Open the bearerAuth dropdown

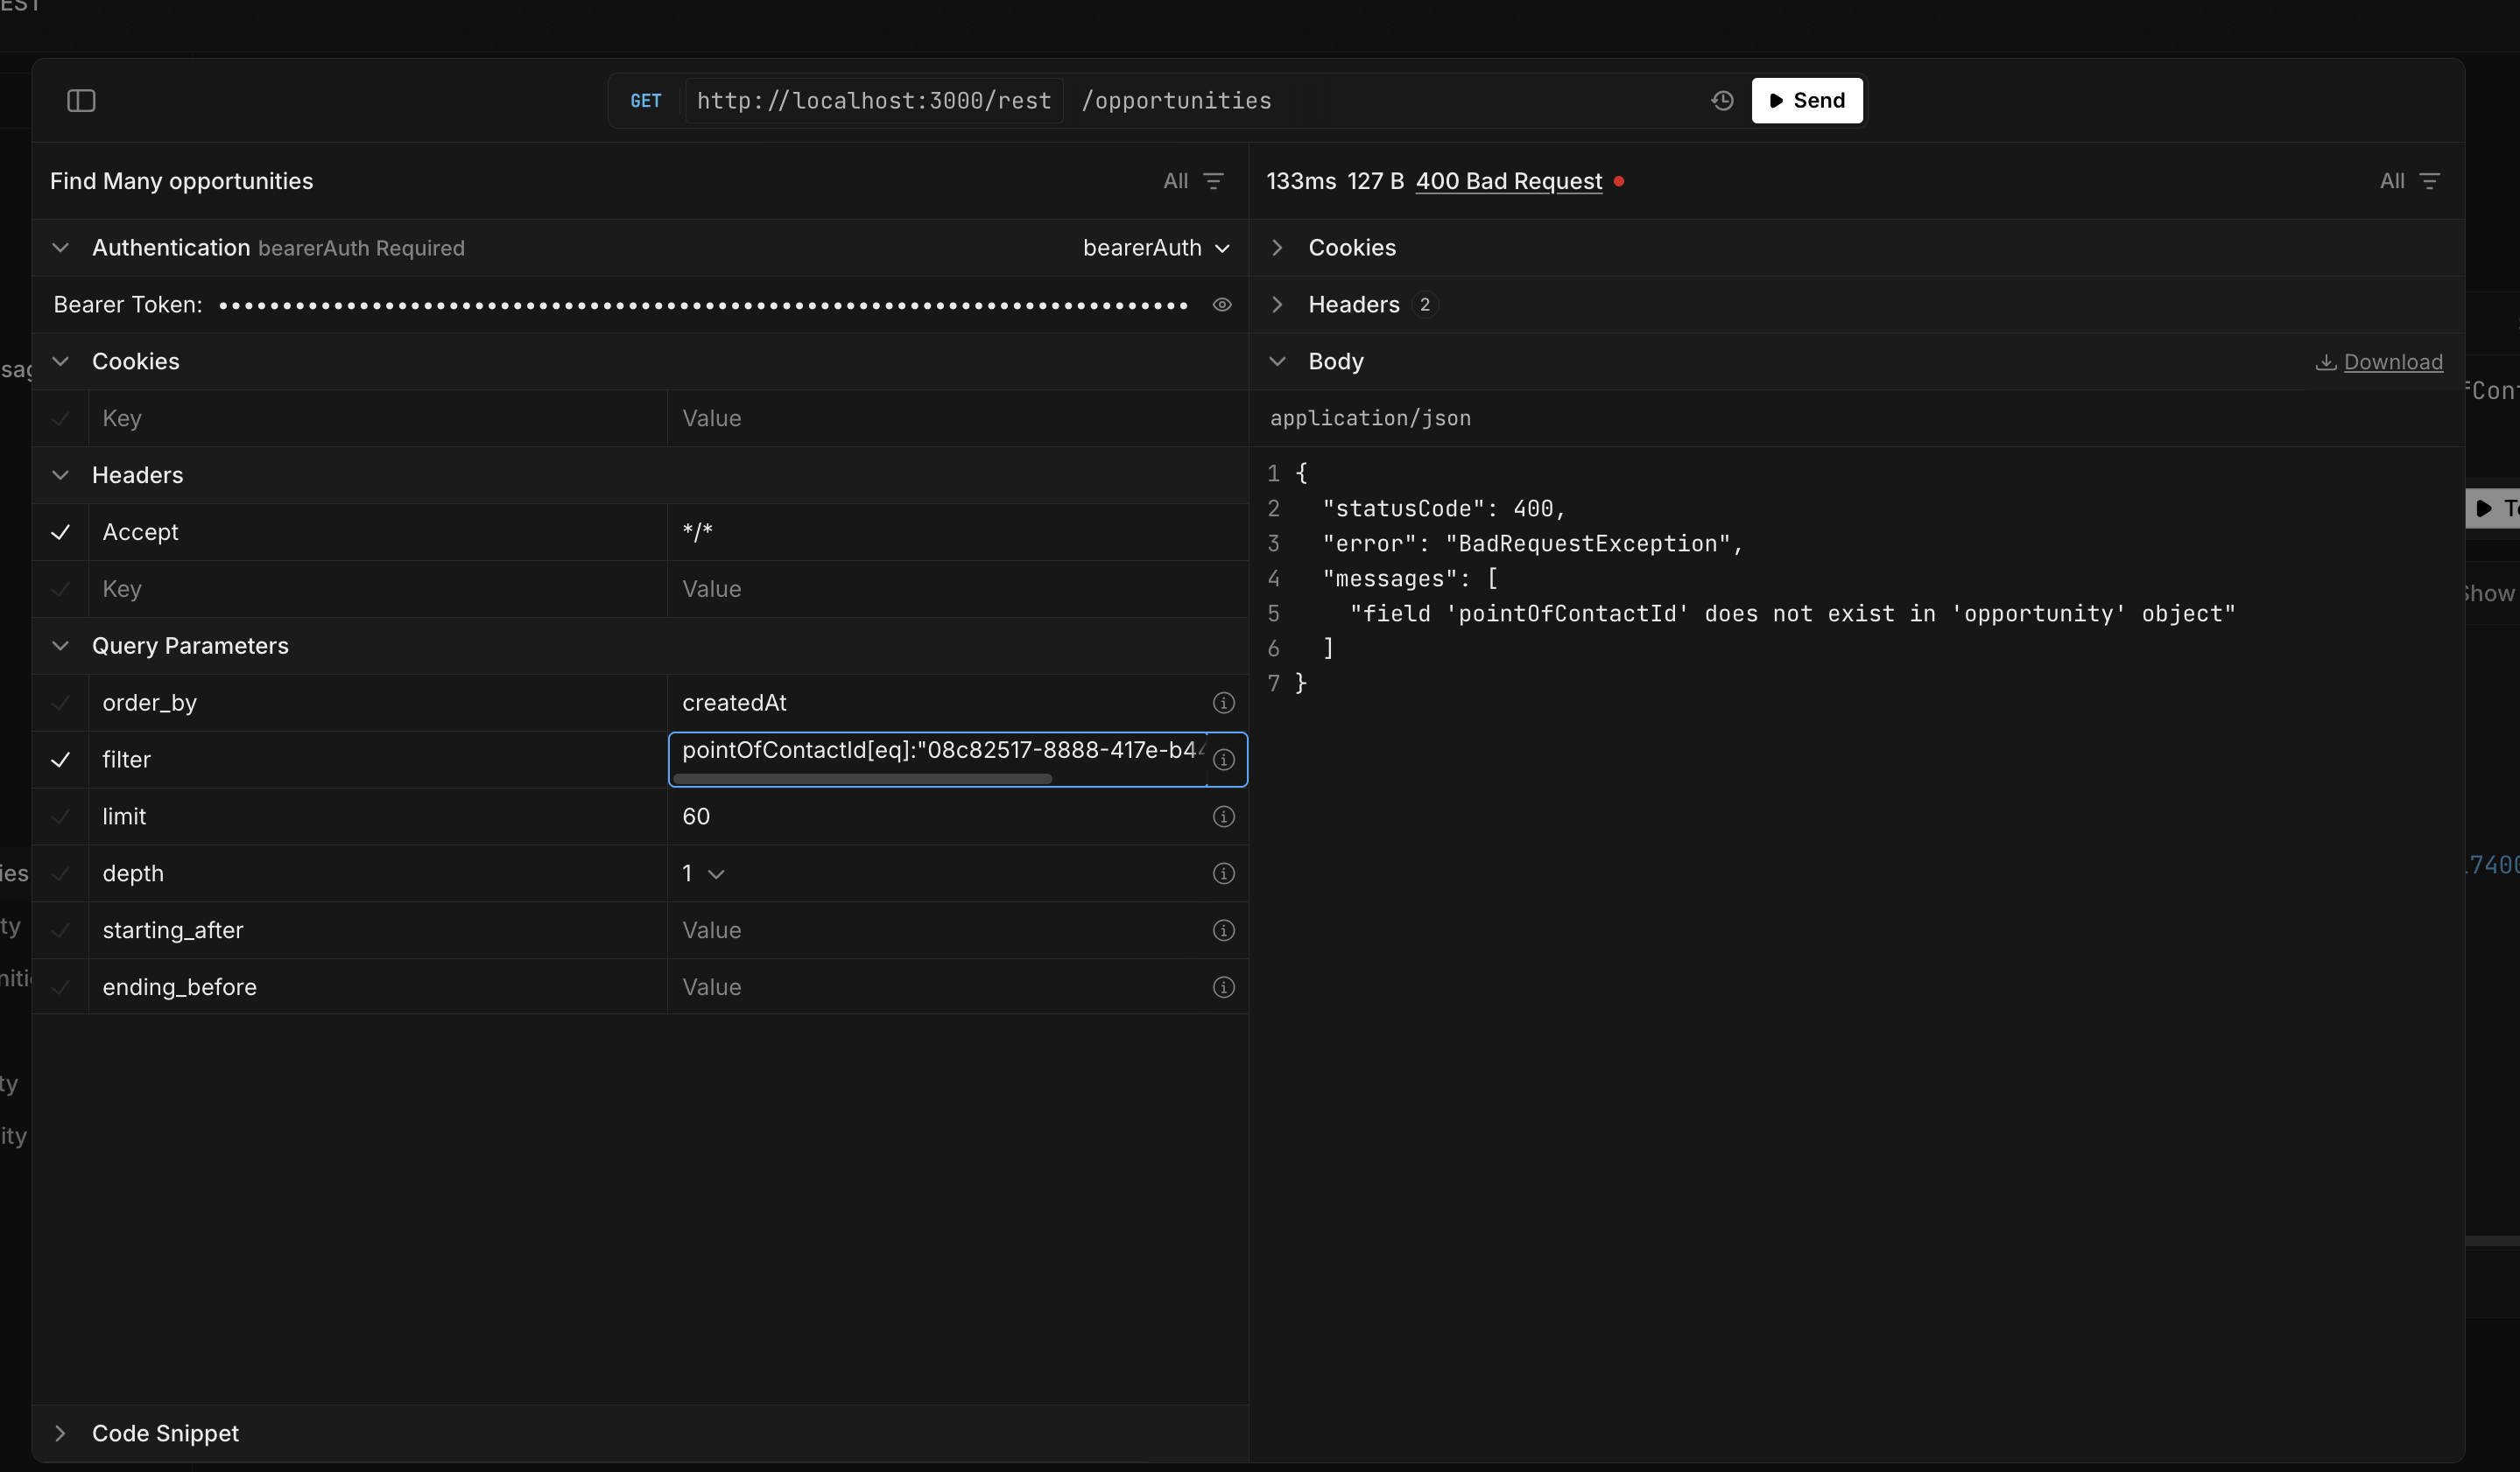(1156, 248)
